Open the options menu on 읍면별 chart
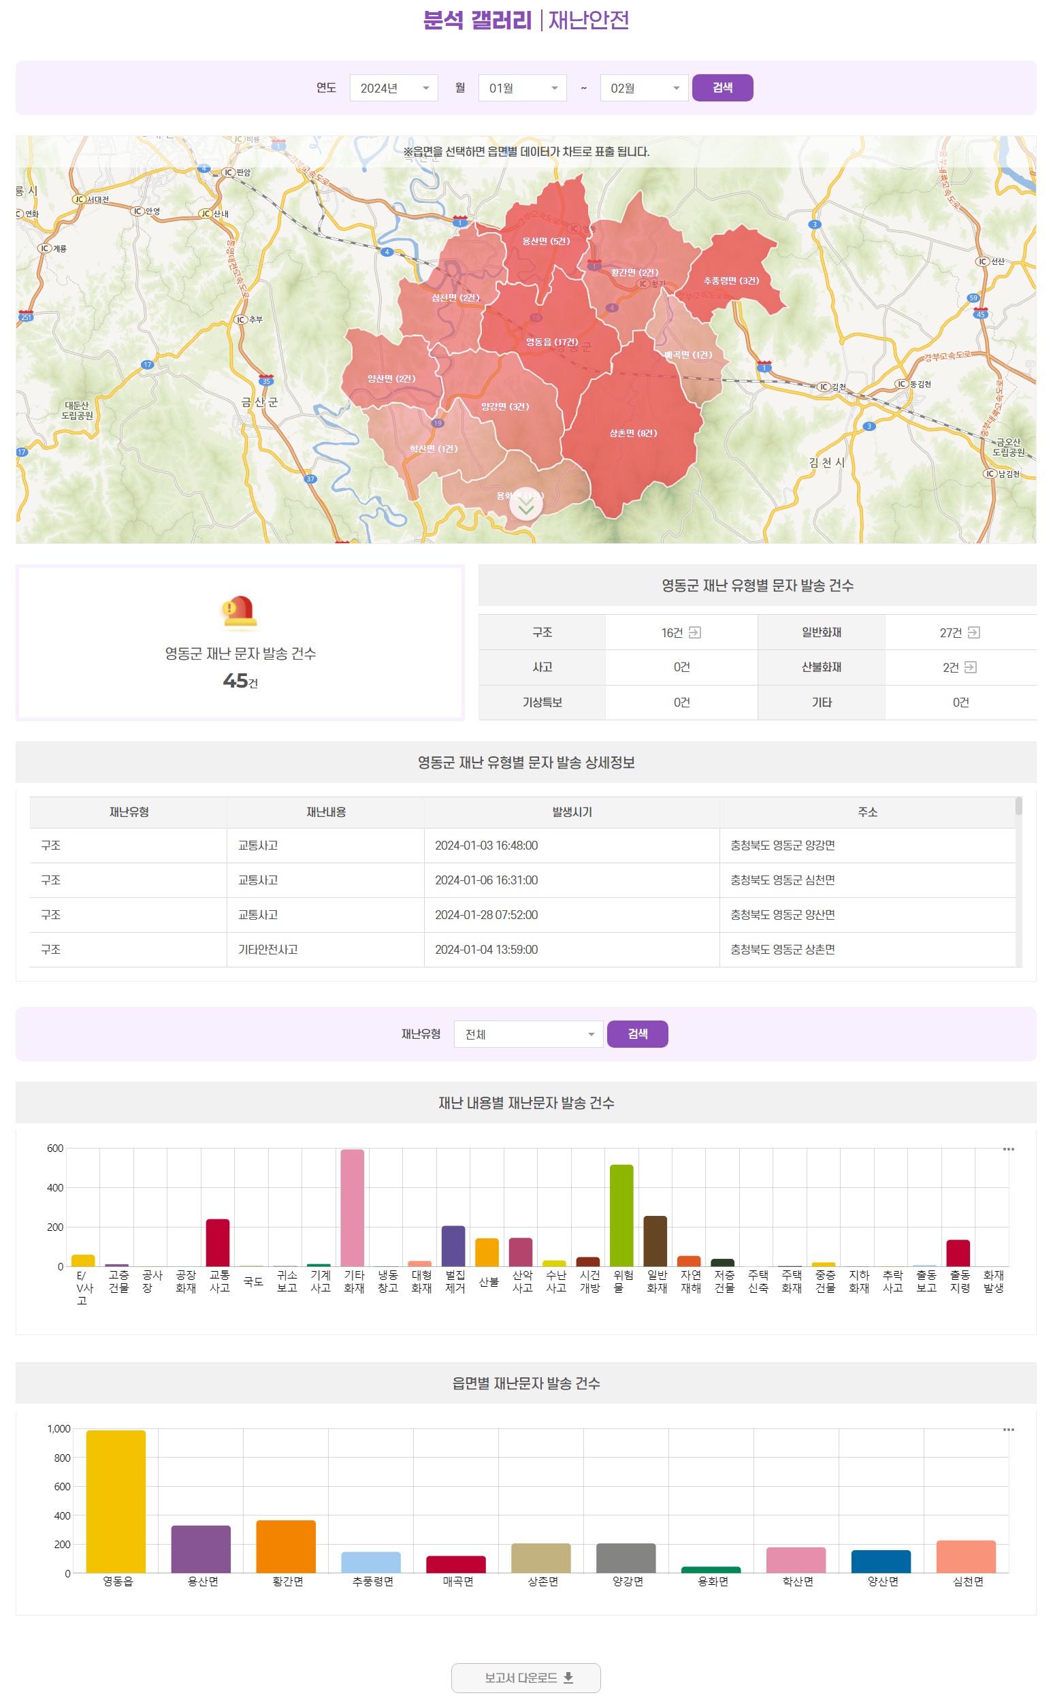The height and width of the screenshot is (1702, 1053). coord(1007,1430)
